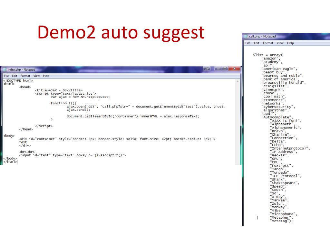The height and width of the screenshot is (248, 330).
Task: Click the '</script>' line
Action: (44, 126)
